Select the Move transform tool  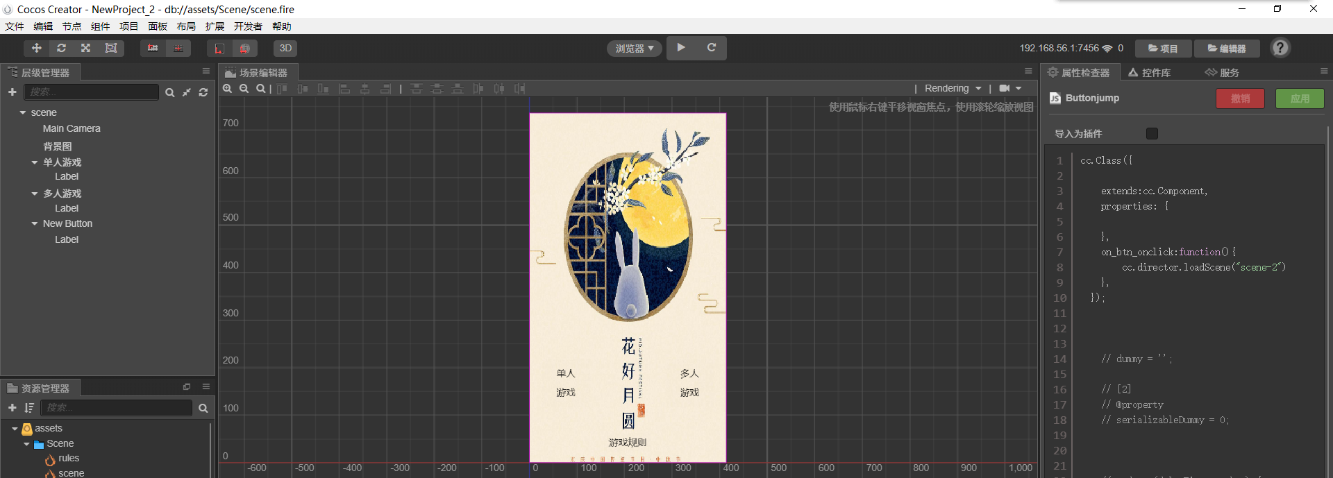click(37, 48)
